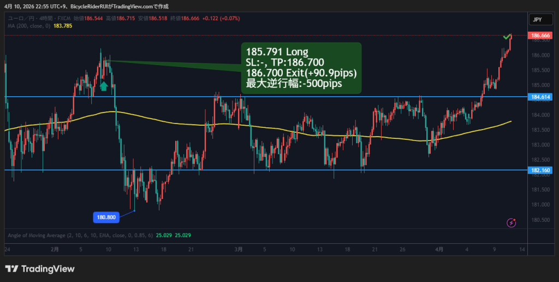
Task: Click the 2月 label on time axis
Action: tap(54, 249)
